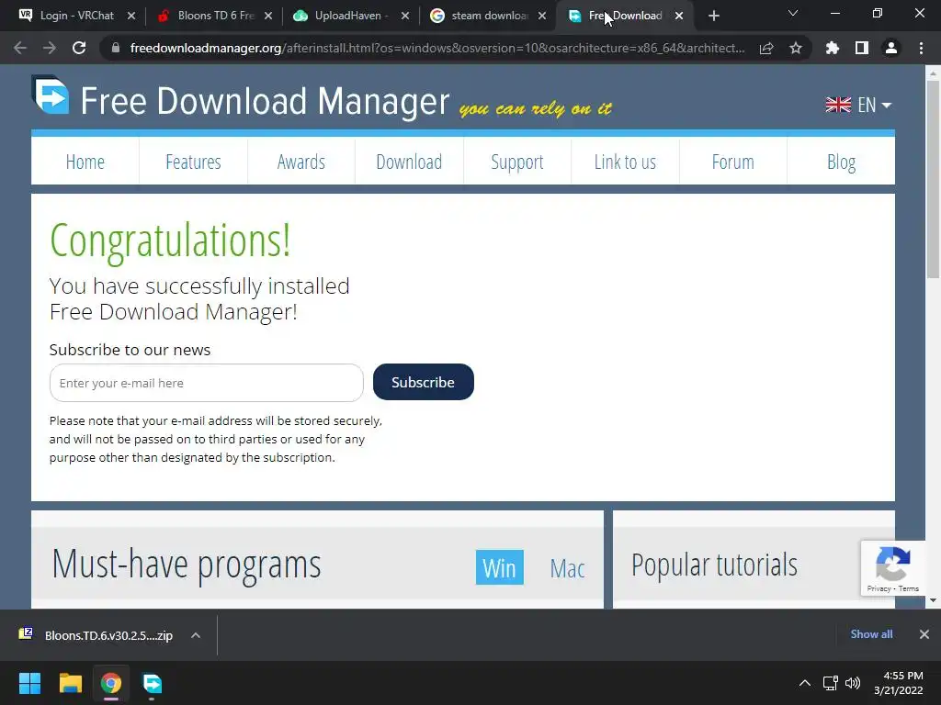Open the Bloons.TD.6.v30.2.5 zip download
Image resolution: width=941 pixels, height=705 pixels.
(108, 635)
